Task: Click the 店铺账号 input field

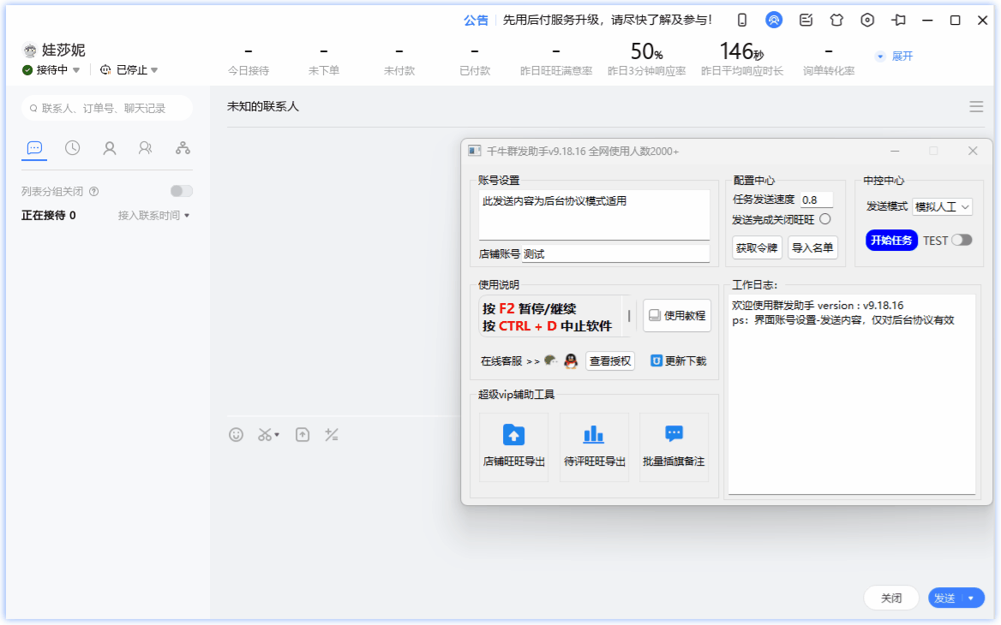Action: [x=615, y=254]
